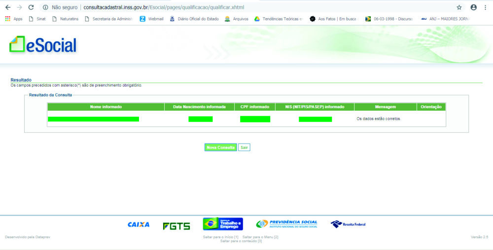Viewport: 493px width, 250px height.
Task: Click the FGTS logo in footer
Action: (x=176, y=226)
